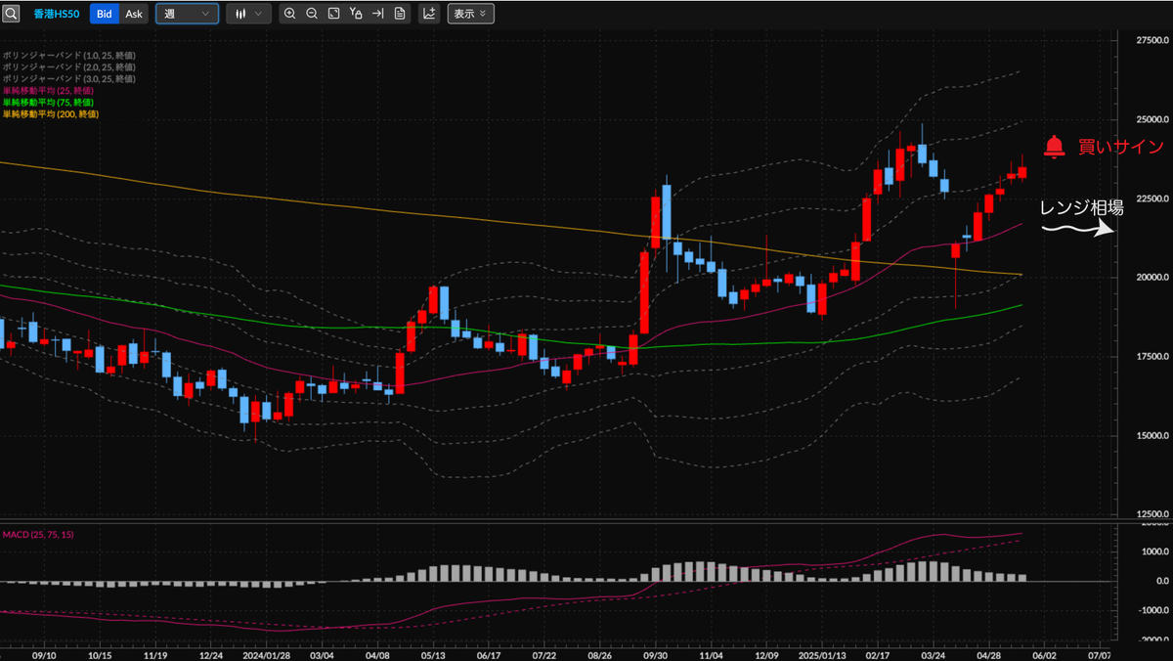Click the 香港HS50 symbol name
This screenshot has width=1173, height=661.
[x=59, y=14]
